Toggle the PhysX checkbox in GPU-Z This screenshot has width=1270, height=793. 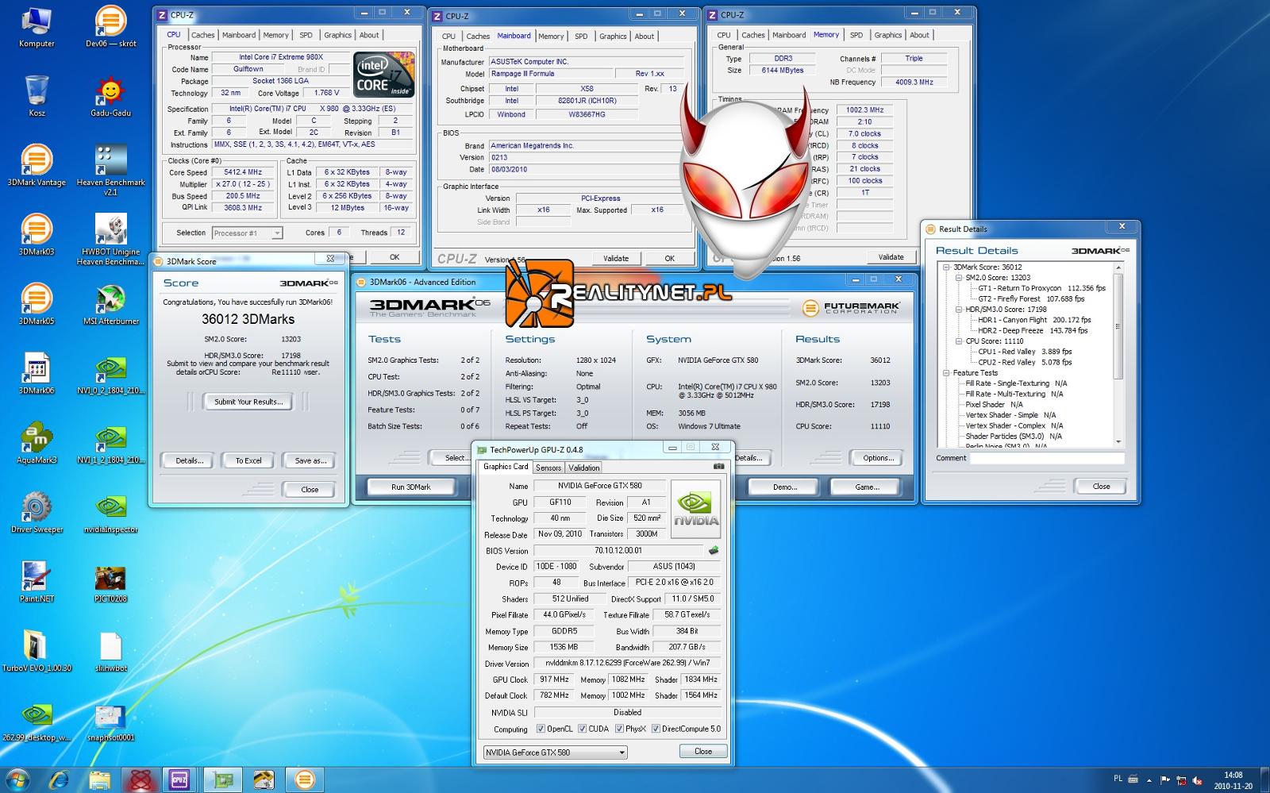(x=618, y=729)
